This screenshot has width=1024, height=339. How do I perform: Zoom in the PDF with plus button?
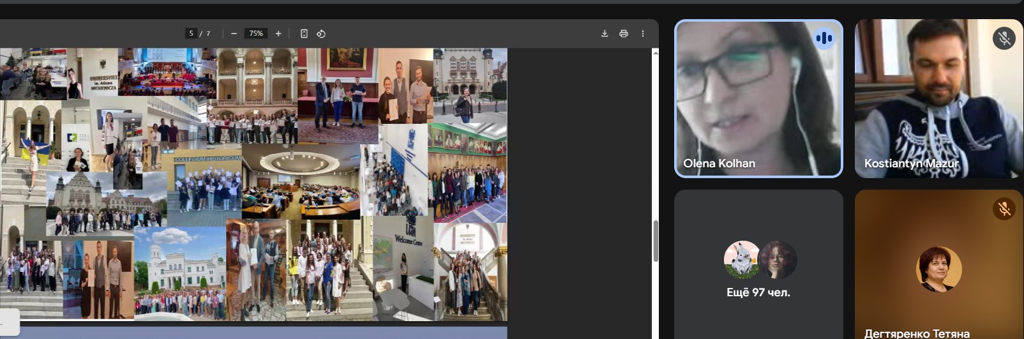click(278, 34)
